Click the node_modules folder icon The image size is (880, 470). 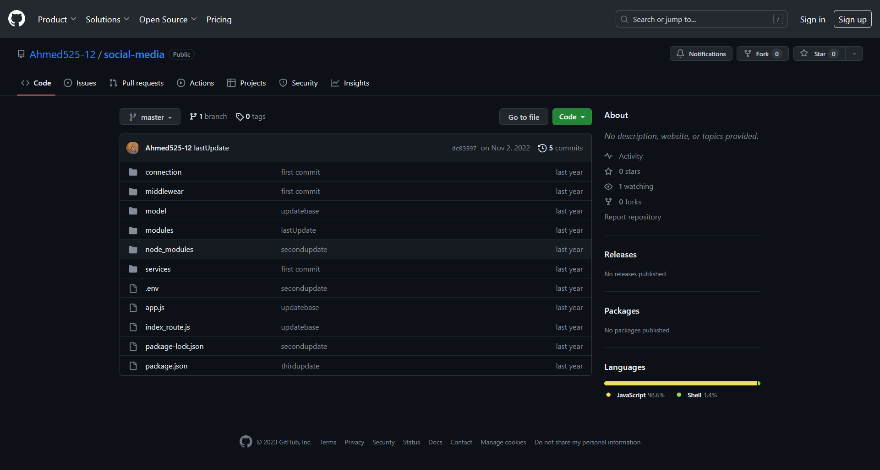tap(133, 249)
